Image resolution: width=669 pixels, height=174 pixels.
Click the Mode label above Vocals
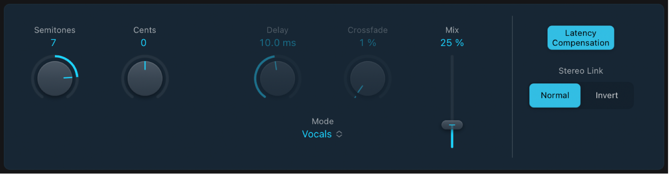[323, 122]
